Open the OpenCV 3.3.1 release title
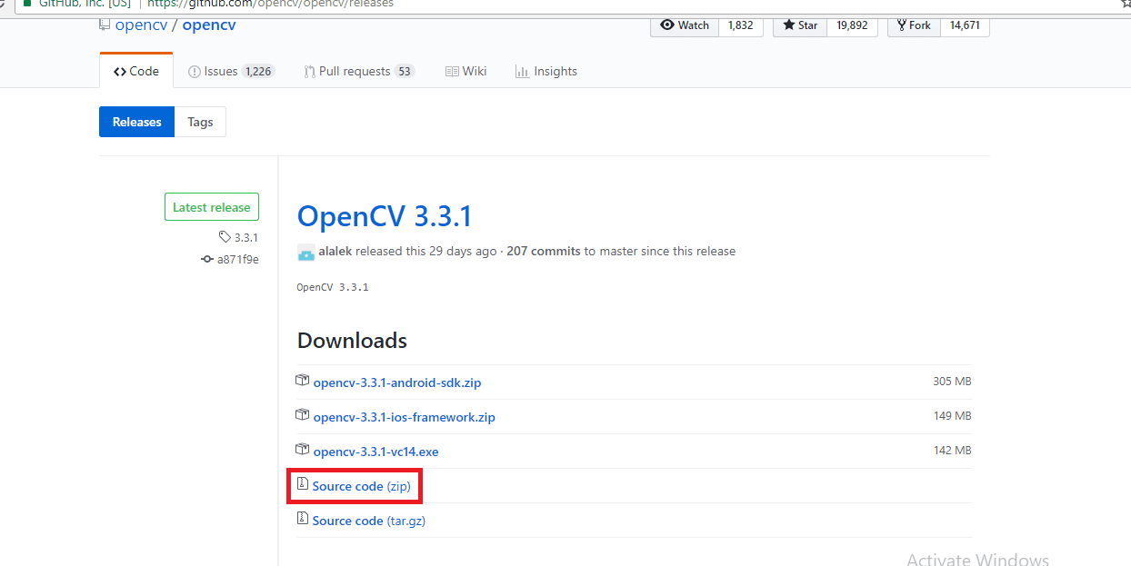 pos(385,216)
